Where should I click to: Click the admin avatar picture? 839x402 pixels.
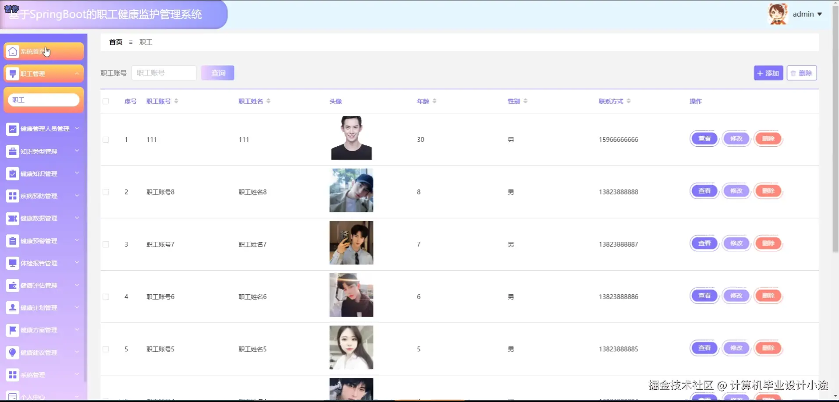tap(778, 14)
